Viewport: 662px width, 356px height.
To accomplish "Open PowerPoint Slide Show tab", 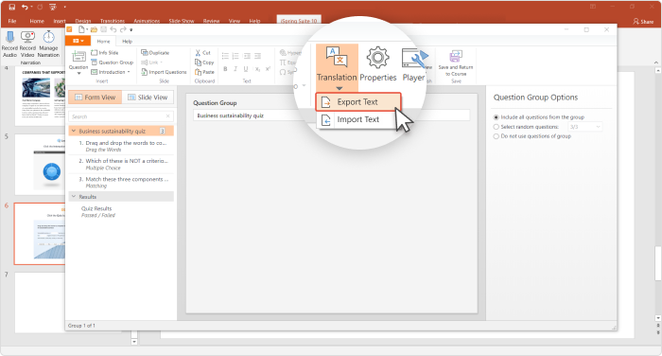I will [182, 21].
